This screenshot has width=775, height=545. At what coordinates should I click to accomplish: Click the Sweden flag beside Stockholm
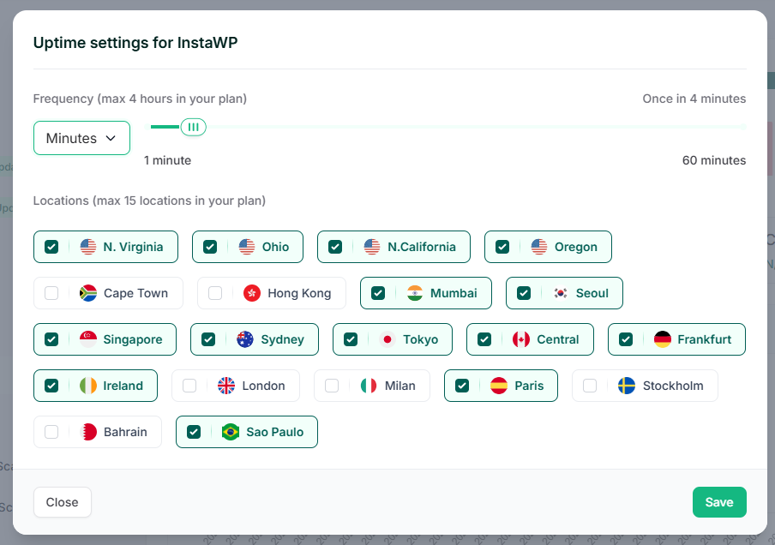point(627,386)
